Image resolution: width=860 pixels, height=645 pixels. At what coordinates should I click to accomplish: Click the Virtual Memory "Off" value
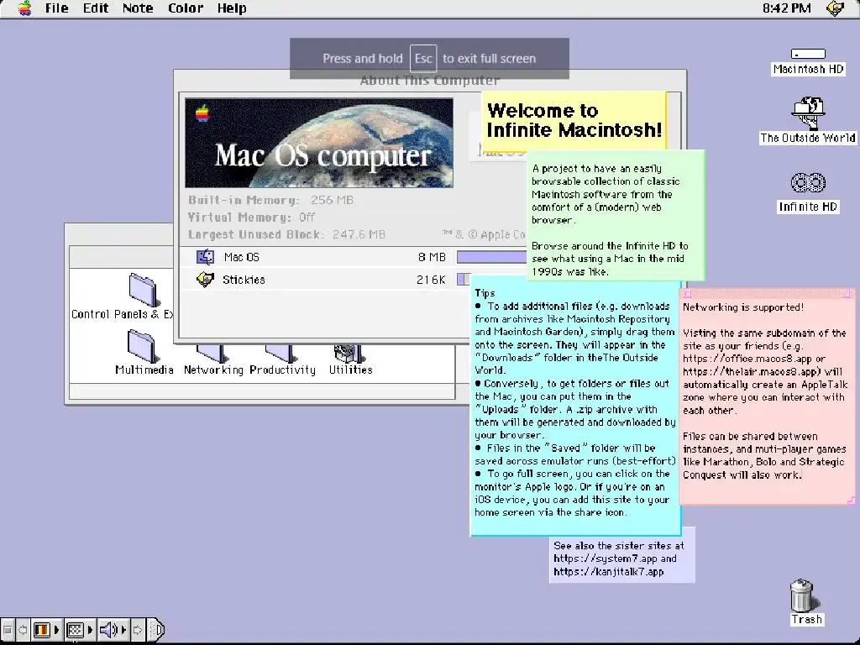tap(307, 218)
